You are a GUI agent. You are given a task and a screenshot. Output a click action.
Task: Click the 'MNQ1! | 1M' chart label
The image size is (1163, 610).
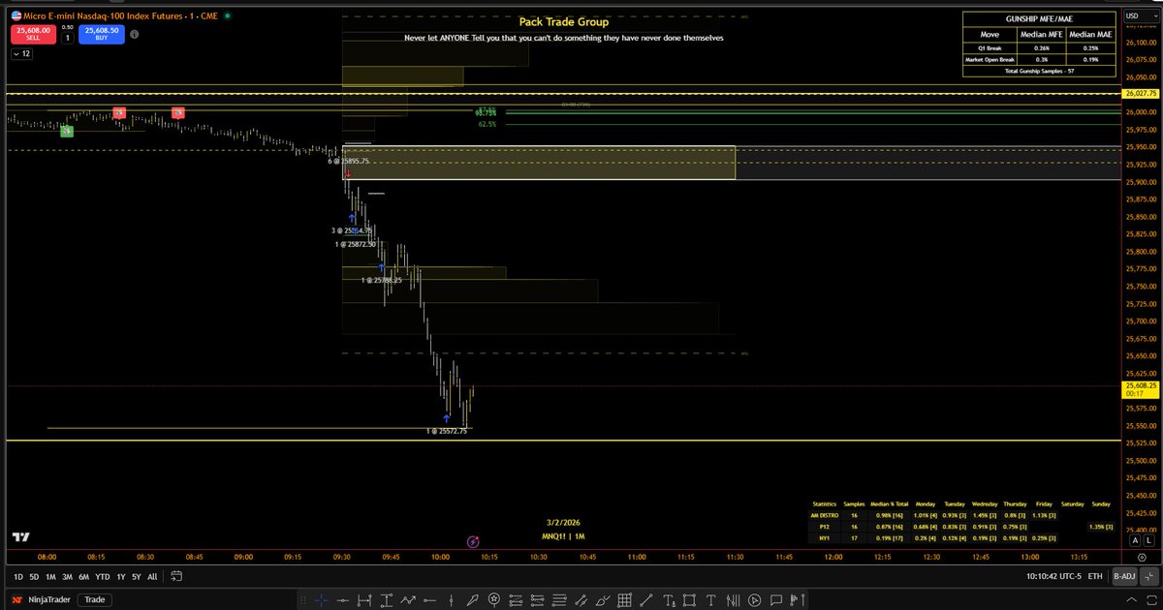564,535
